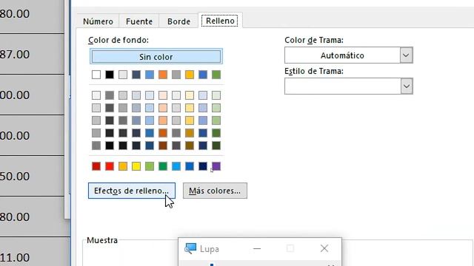The width and height of the screenshot is (474, 266).
Task: Choose the dark green standard color swatch
Action: point(163,166)
